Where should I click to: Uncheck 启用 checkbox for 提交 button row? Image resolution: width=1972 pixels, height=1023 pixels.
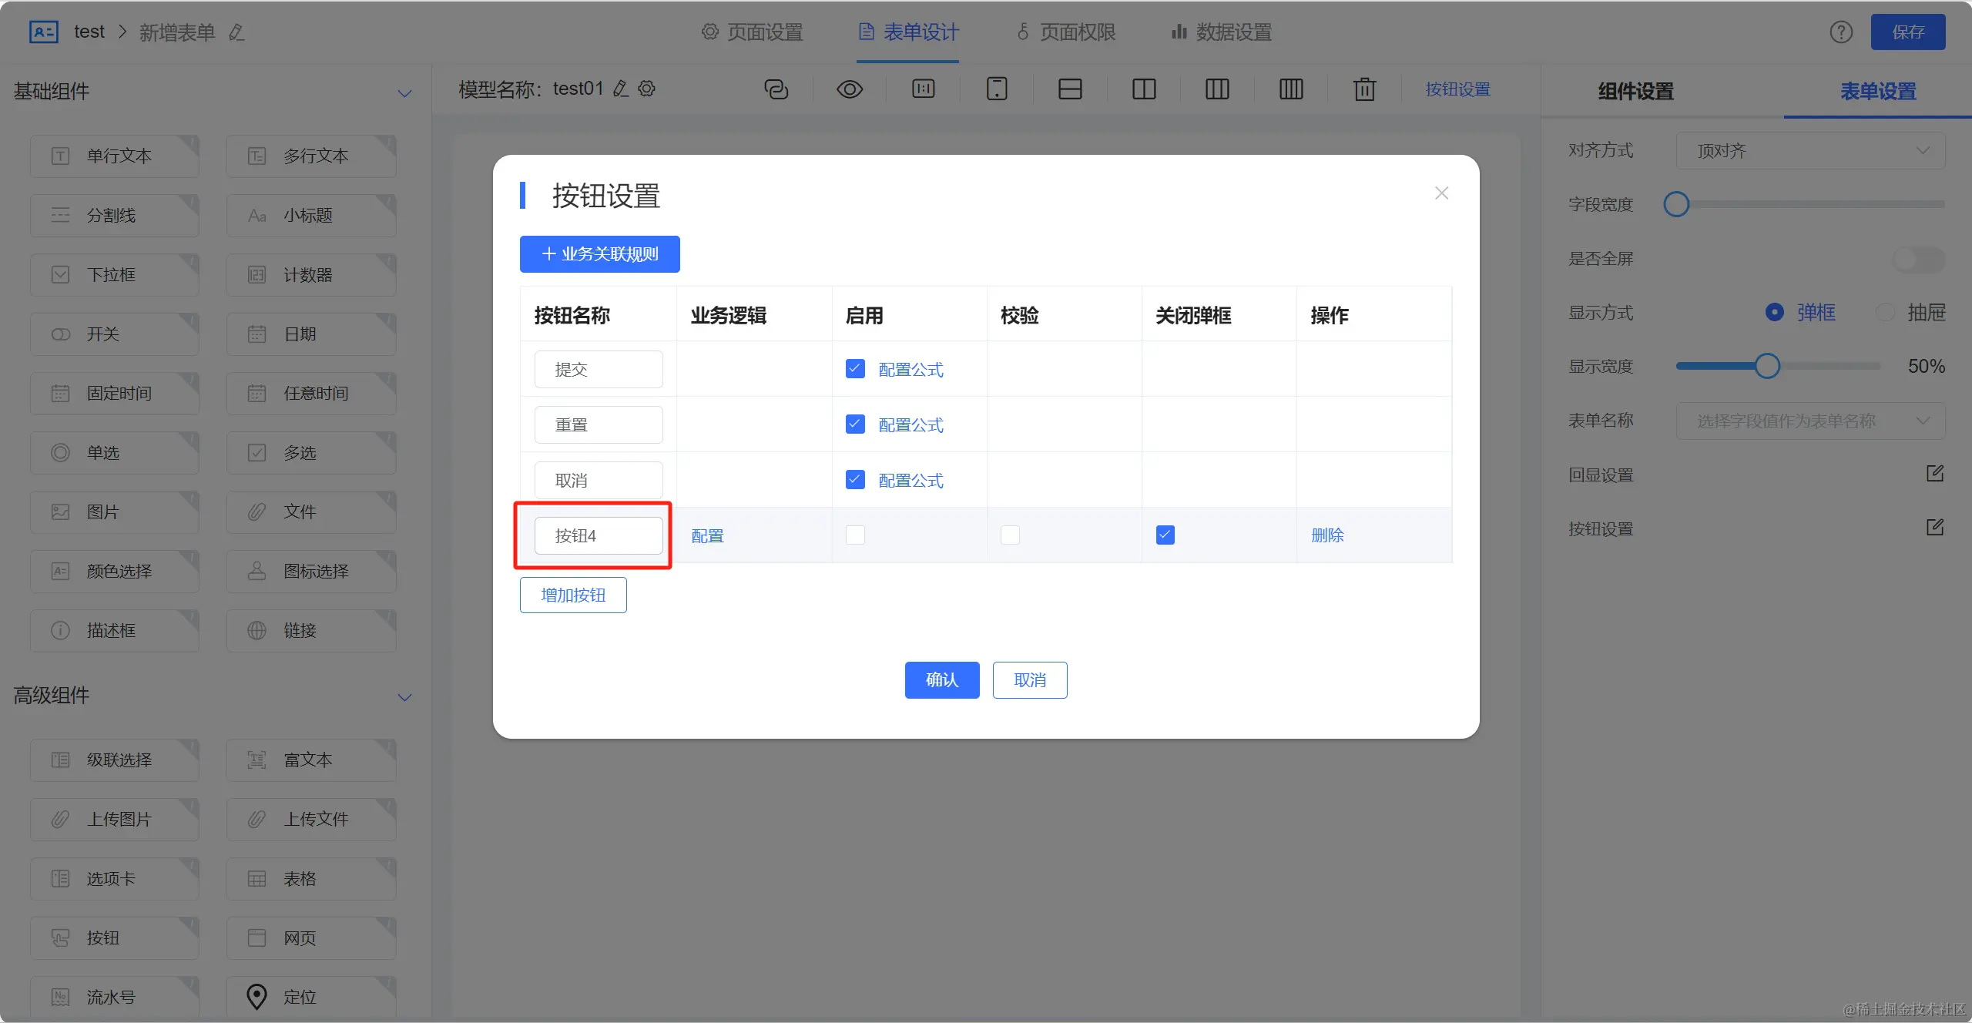pos(855,369)
